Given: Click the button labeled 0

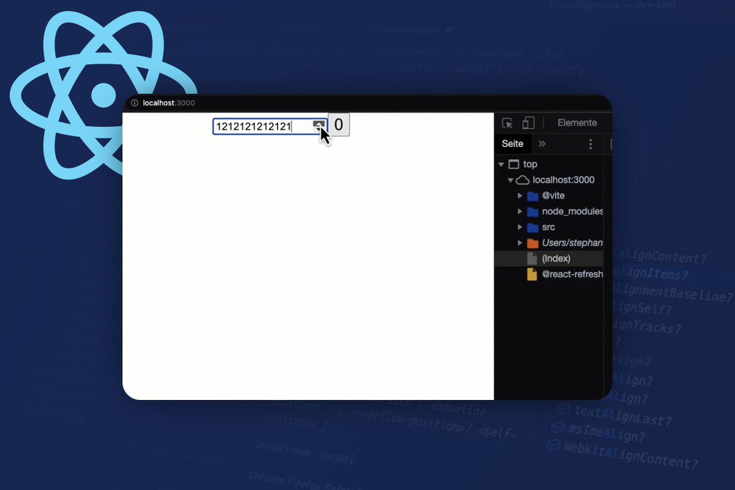Looking at the screenshot, I should point(339,125).
